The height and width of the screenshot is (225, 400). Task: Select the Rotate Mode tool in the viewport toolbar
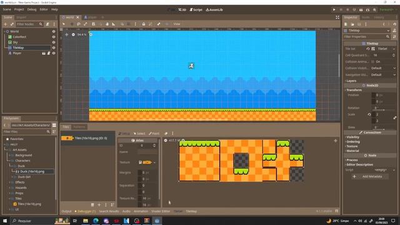tap(79, 24)
